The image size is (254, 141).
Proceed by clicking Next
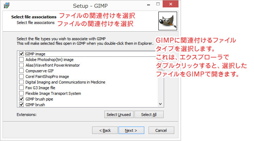click(131, 130)
